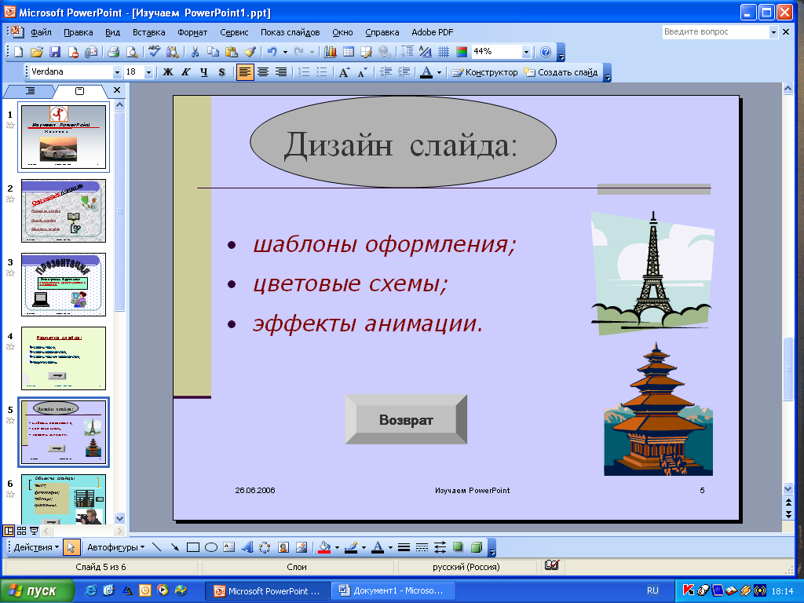Open the Действия dropdown menu

point(36,547)
